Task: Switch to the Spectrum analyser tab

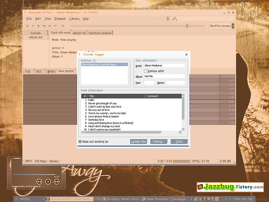Action: click(x=100, y=33)
